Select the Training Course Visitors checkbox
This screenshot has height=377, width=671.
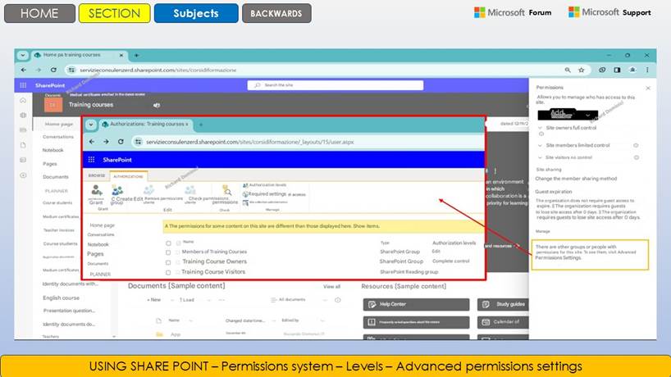coord(168,272)
